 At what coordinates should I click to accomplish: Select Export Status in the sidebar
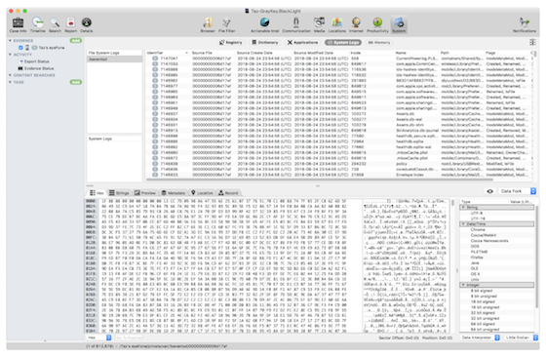click(37, 61)
